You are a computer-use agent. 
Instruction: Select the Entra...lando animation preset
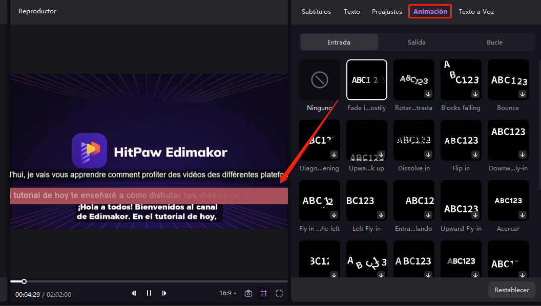pyautogui.click(x=413, y=201)
